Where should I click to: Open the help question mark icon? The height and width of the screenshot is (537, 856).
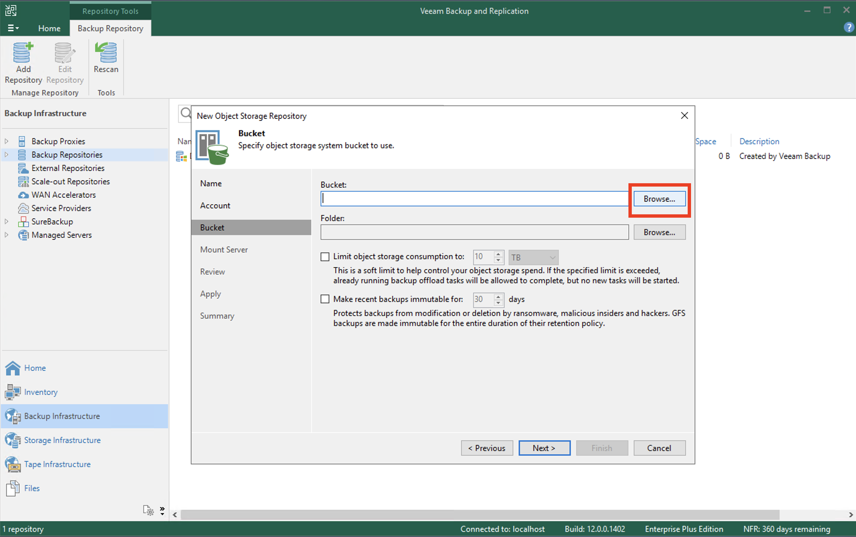click(849, 27)
